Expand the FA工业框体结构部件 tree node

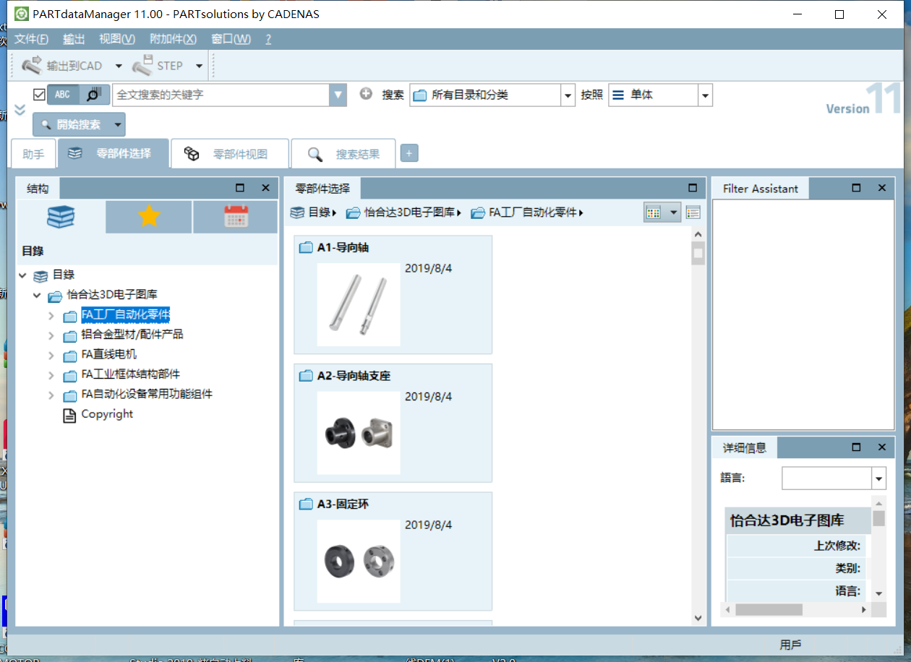click(x=51, y=375)
